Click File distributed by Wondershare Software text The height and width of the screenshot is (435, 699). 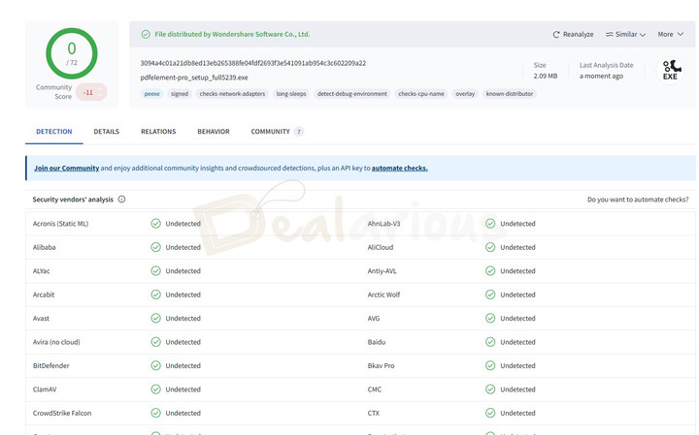tap(232, 34)
